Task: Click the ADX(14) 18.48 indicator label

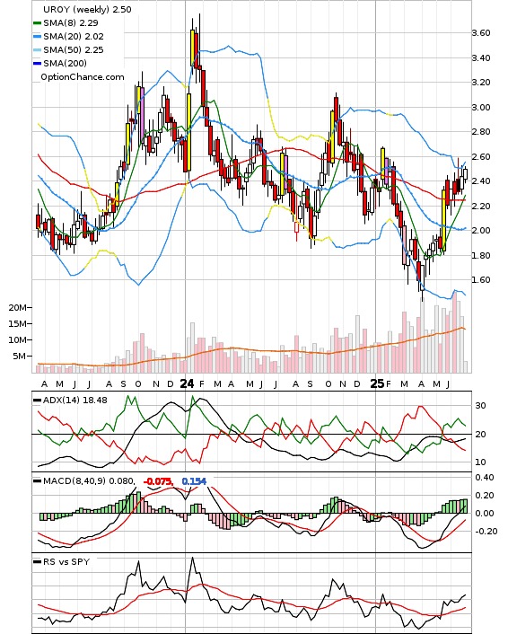Action: [75, 400]
